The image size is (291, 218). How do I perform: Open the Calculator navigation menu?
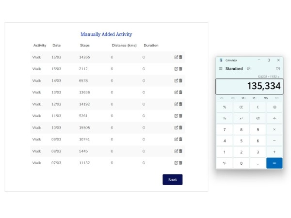tap(221, 69)
